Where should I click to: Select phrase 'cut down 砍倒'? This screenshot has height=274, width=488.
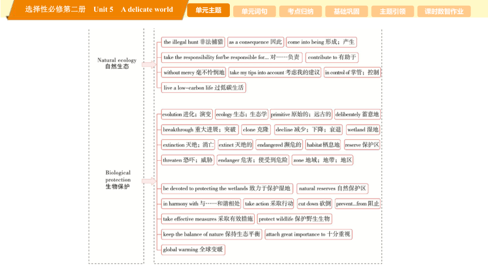(315, 203)
